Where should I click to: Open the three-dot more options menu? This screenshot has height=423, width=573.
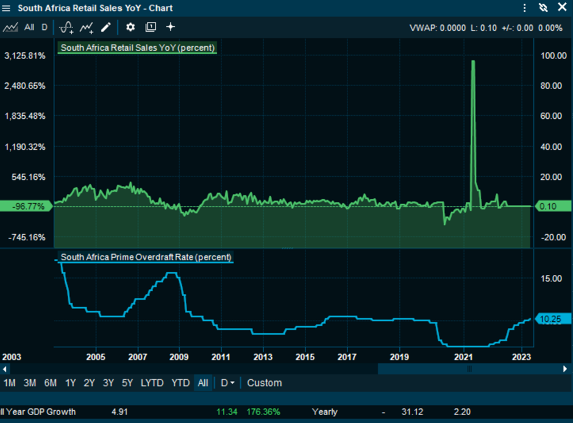(524, 8)
